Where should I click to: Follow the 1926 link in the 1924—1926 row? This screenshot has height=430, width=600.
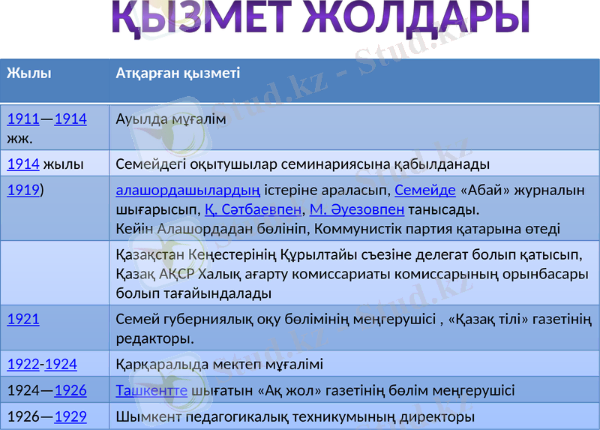click(70, 391)
